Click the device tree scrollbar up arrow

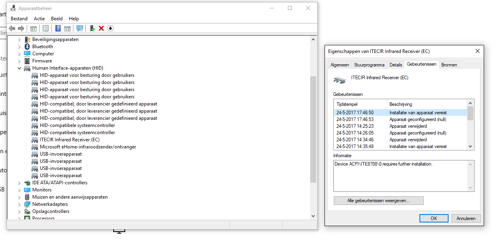pos(313,39)
